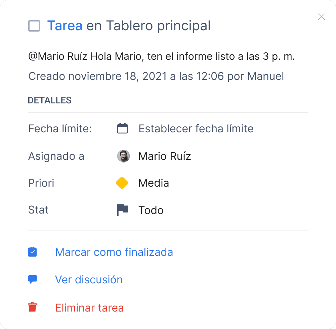Screen dimensions: 336x329
Task: Close the task details dialog
Action: pyautogui.click(x=321, y=17)
